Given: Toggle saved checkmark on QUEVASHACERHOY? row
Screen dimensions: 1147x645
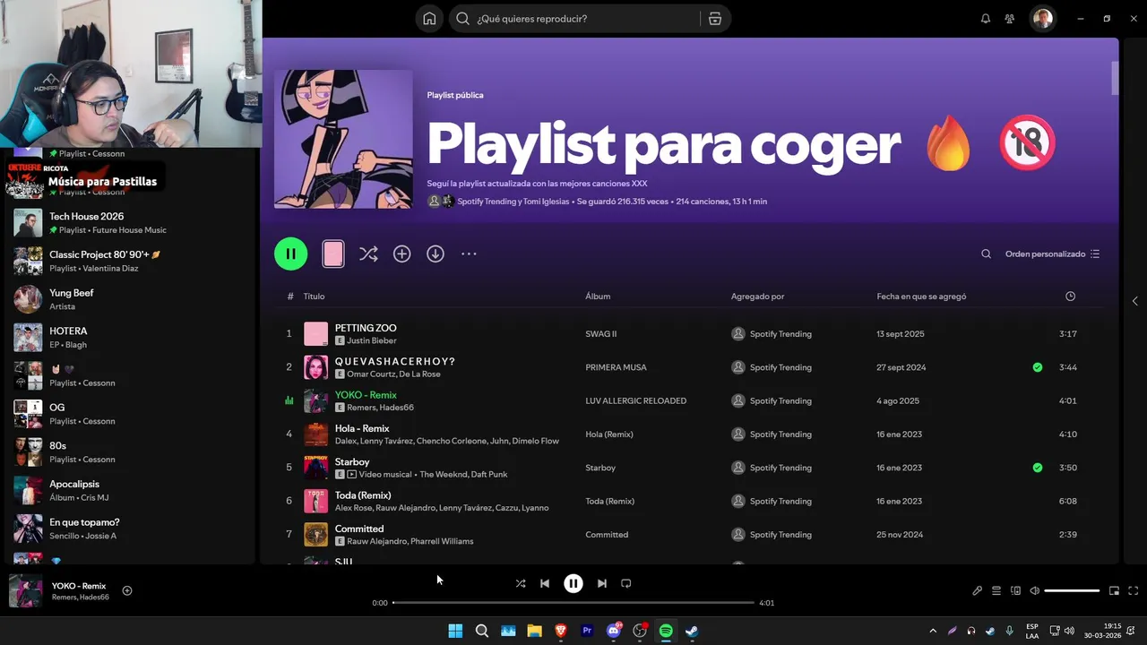Looking at the screenshot, I should [x=1037, y=367].
